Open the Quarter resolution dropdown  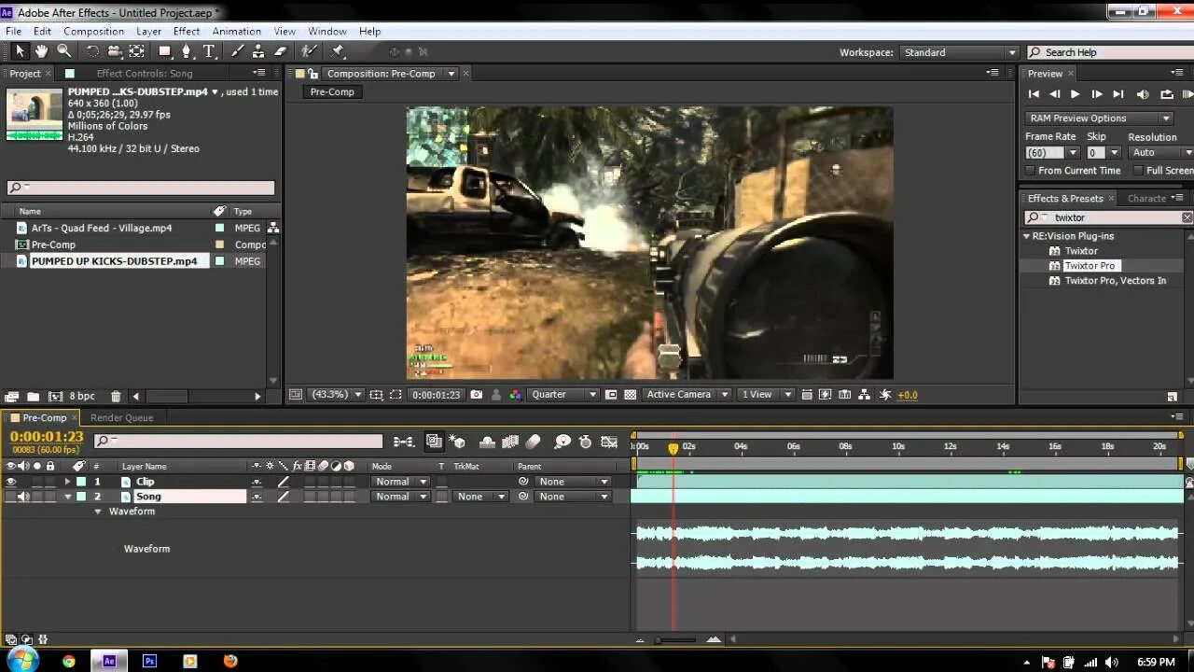pyautogui.click(x=563, y=395)
